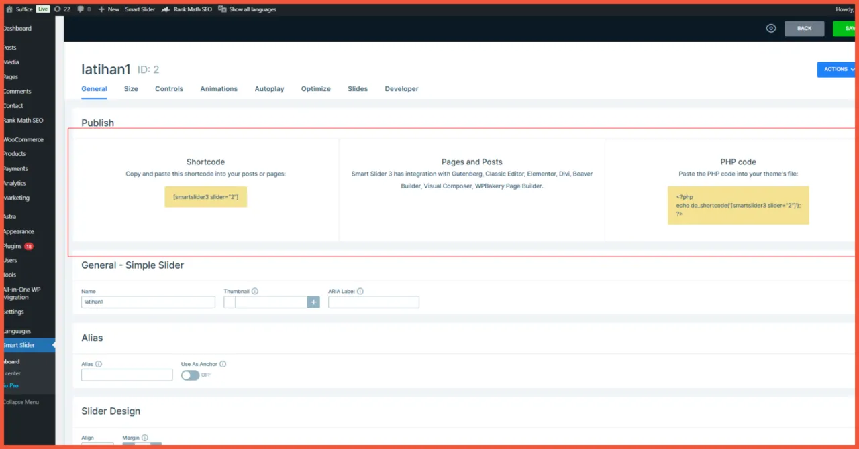Open the ARIA Label info tooltip icon
This screenshot has height=449, width=859.
tap(360, 291)
